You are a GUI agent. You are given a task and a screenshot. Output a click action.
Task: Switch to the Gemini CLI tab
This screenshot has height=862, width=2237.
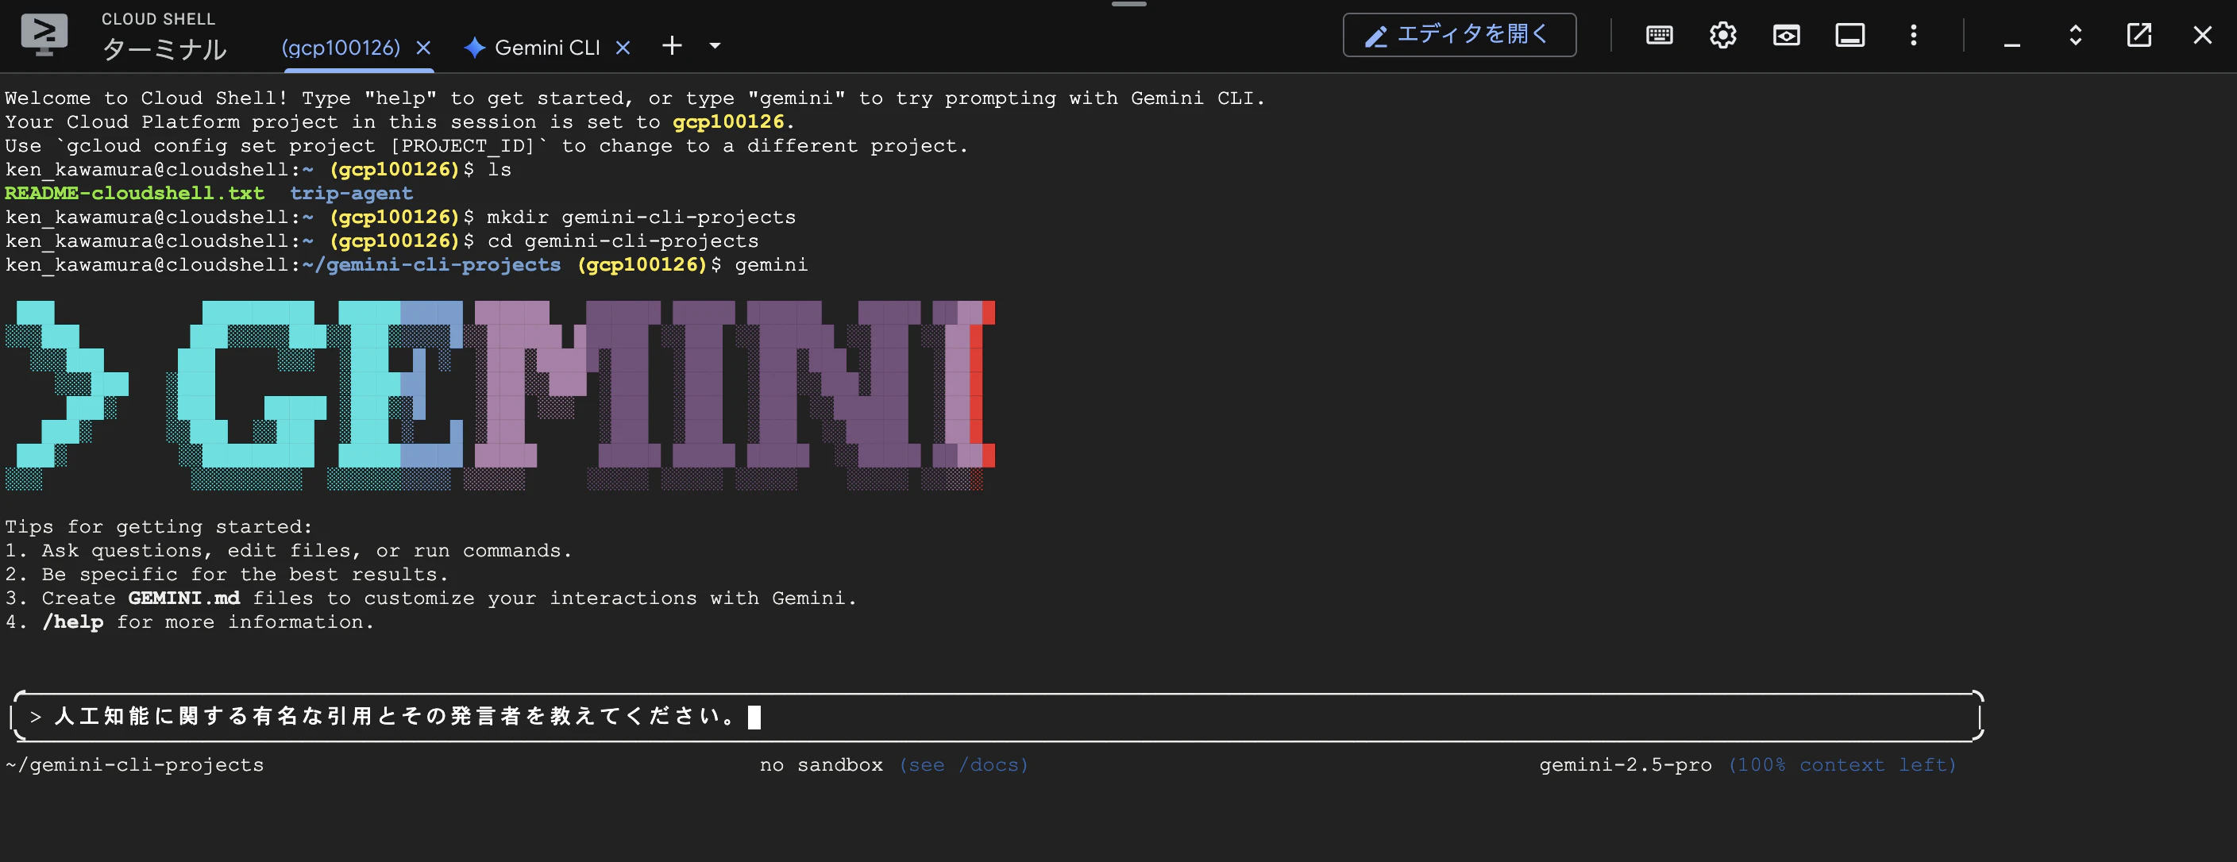click(547, 48)
